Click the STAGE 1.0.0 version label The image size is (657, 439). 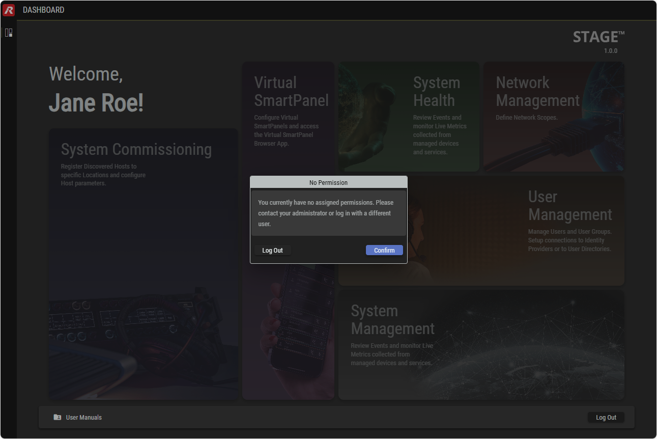(x=610, y=51)
